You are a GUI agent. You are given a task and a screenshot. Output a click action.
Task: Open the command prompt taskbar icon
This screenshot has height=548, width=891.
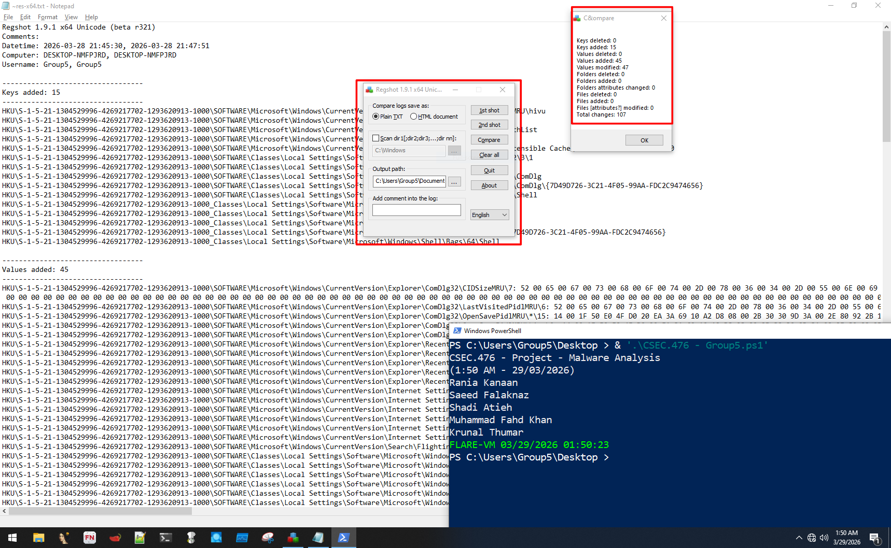click(x=165, y=538)
